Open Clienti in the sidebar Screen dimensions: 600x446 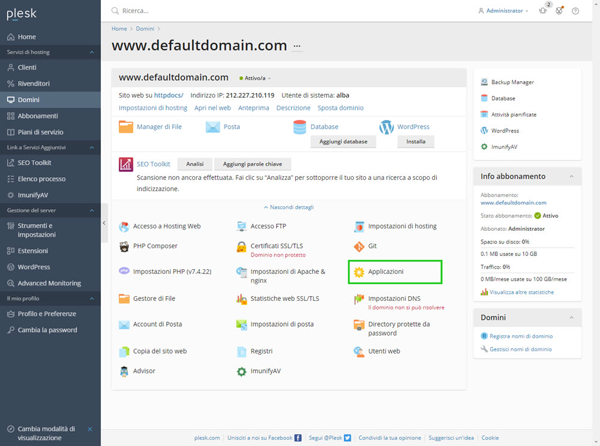tap(50, 67)
